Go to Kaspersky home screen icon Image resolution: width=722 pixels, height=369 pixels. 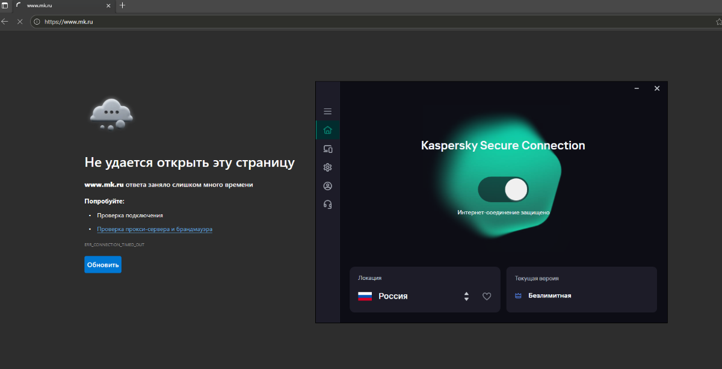[x=328, y=129]
